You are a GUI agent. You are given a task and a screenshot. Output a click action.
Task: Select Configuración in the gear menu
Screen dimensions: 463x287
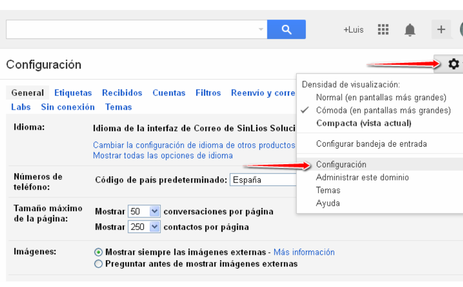tap(341, 165)
